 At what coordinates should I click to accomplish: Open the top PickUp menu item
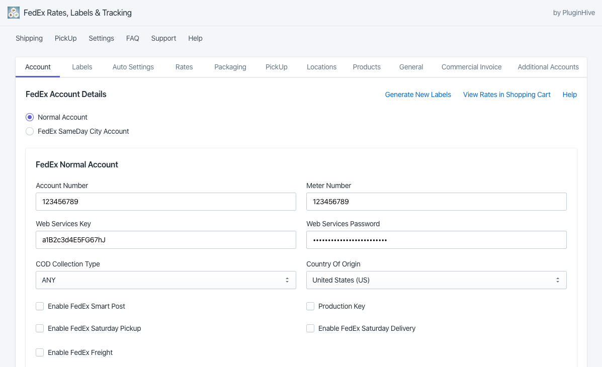coord(66,38)
